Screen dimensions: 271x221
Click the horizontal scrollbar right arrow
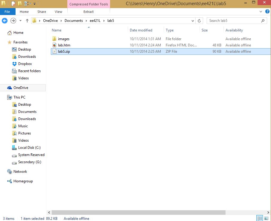pyautogui.click(x=269, y=212)
